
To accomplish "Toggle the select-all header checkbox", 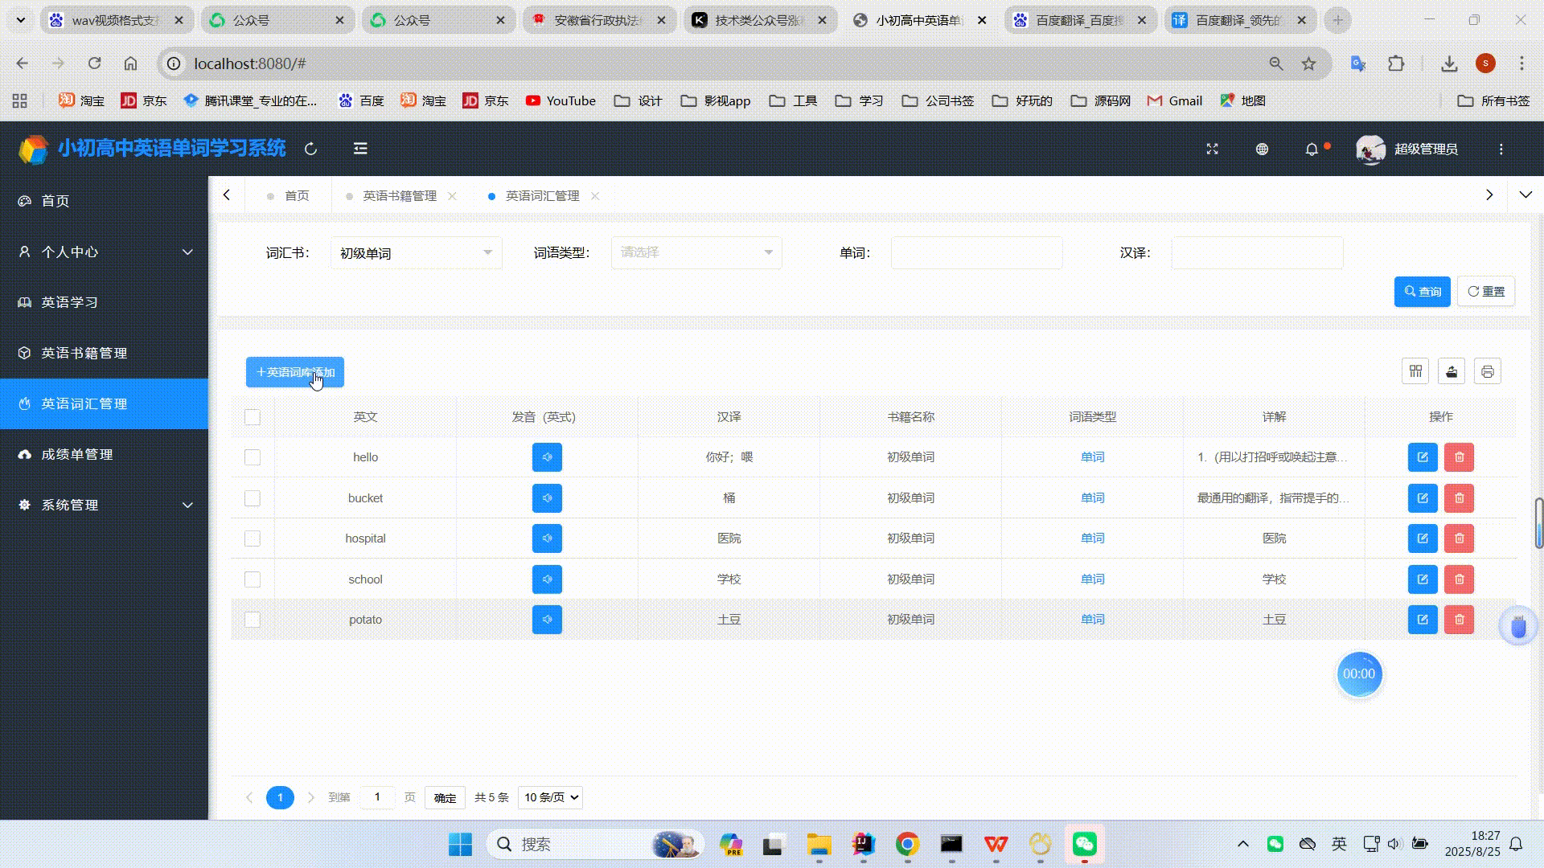I will point(253,417).
